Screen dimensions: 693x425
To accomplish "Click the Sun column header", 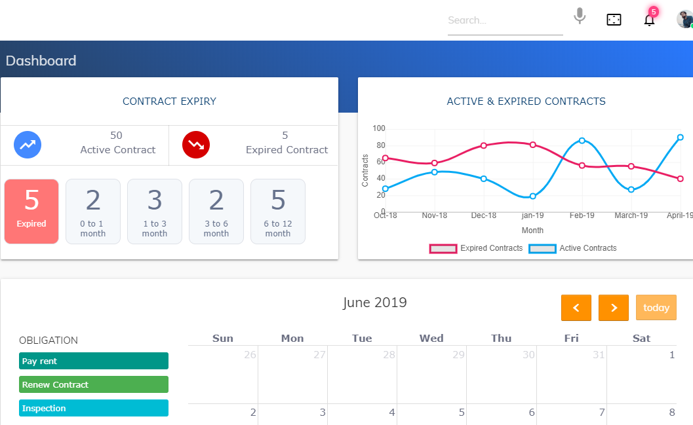I will pyautogui.click(x=223, y=339).
